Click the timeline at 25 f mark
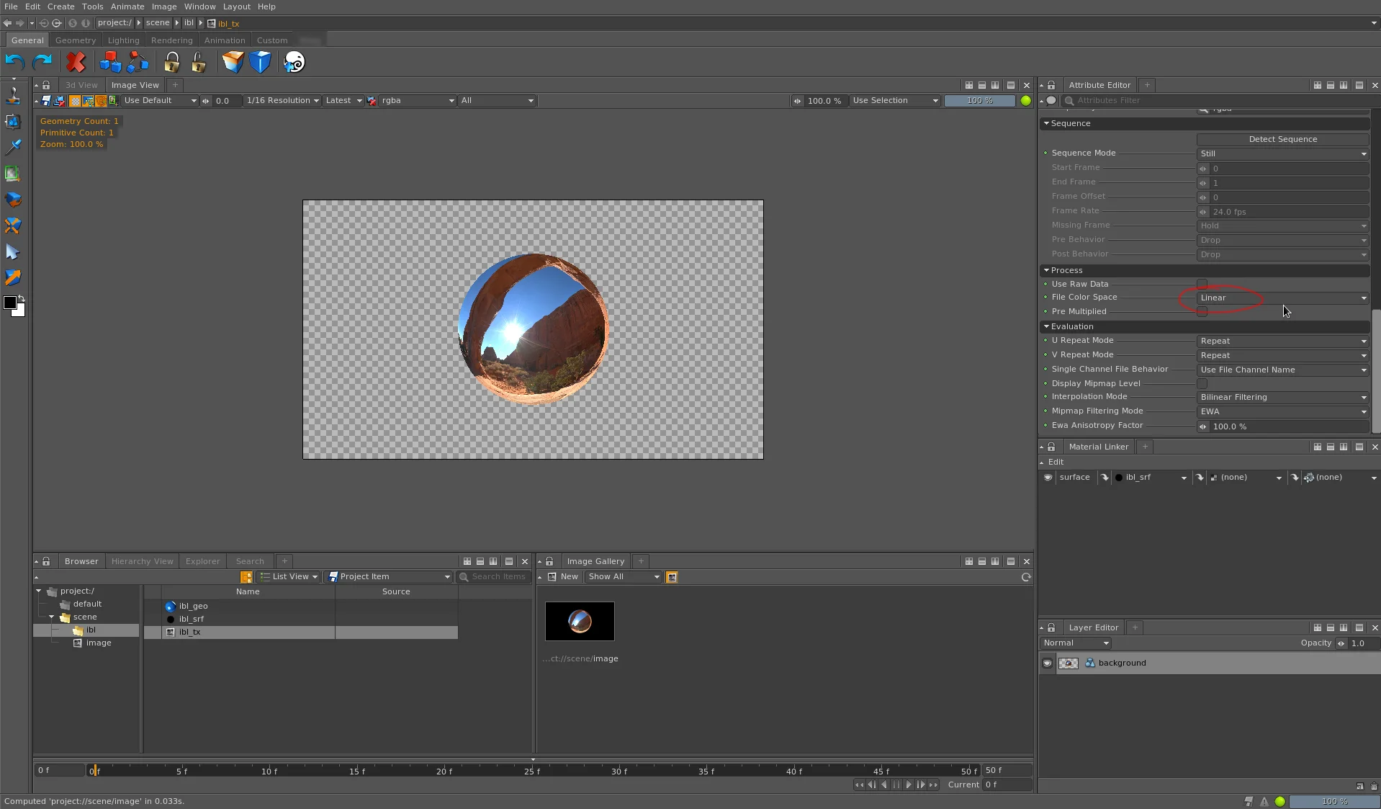This screenshot has width=1381, height=809. [x=531, y=771]
